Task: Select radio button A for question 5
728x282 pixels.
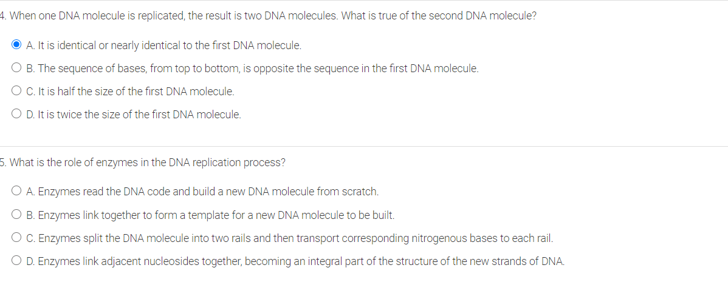Action: (16, 191)
